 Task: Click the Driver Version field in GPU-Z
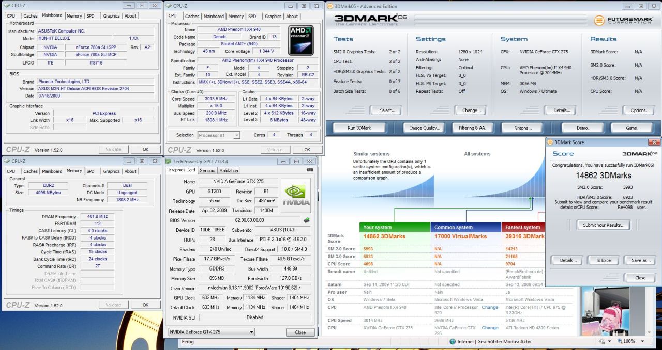coord(254,289)
